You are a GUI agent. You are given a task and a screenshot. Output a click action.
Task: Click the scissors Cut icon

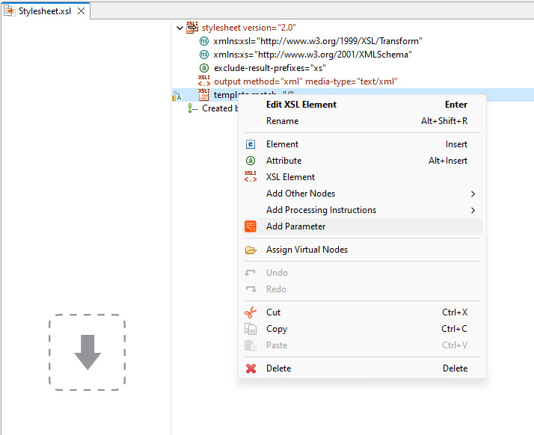point(251,312)
